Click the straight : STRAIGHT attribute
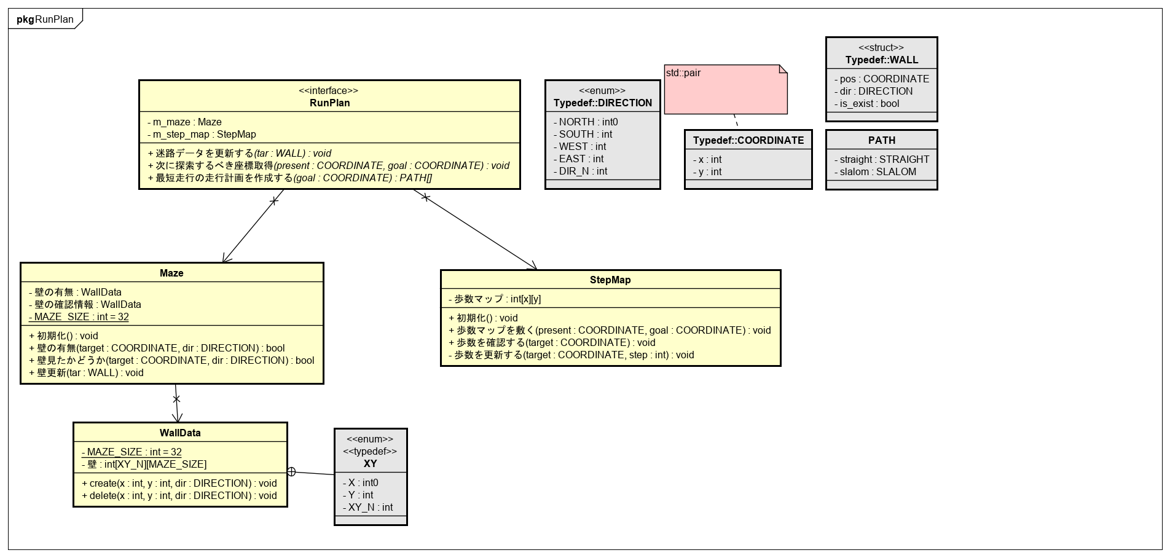The width and height of the screenshot is (1170, 558). (882, 159)
